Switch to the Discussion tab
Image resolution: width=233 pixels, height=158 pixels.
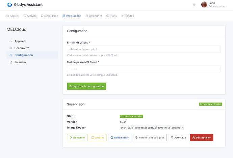tap(50, 16)
